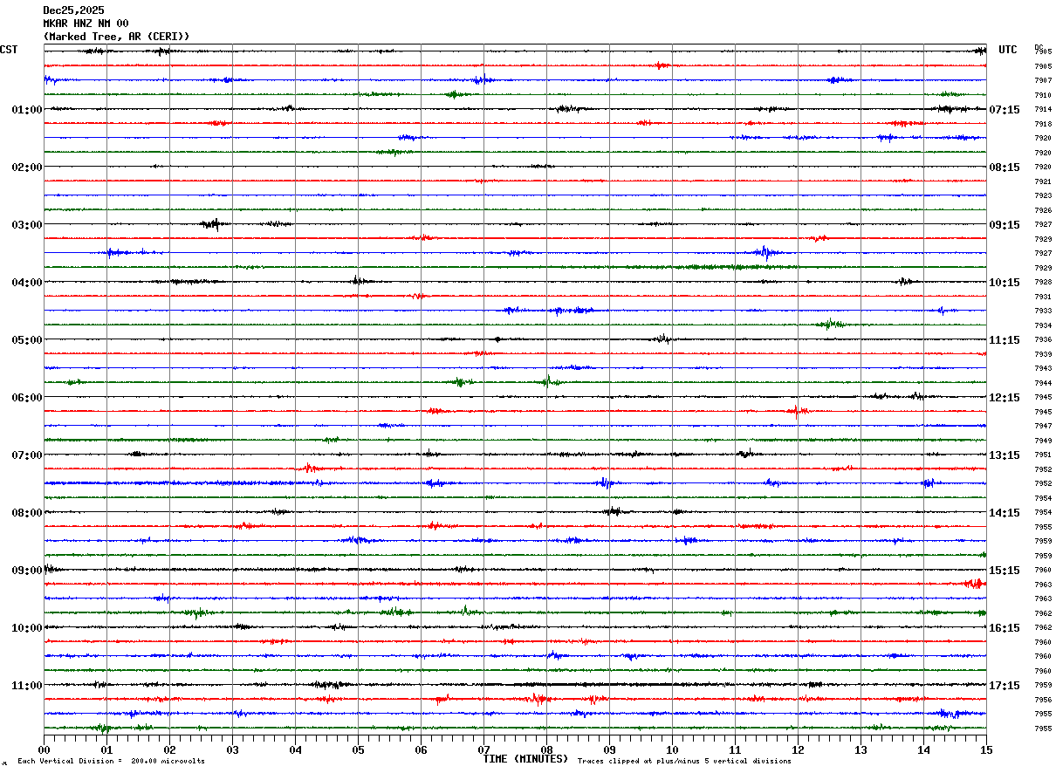Select the 08:00 CST time label

27,513
